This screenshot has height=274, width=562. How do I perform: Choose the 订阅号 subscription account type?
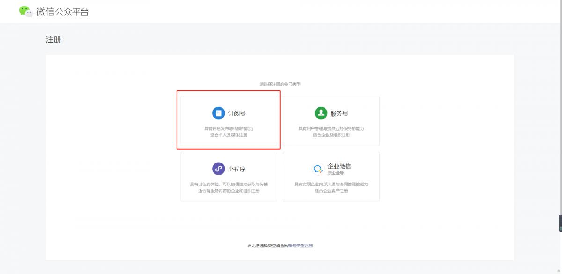click(x=228, y=121)
